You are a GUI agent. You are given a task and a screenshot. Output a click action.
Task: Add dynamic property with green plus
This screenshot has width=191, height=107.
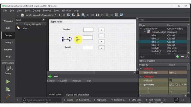[178, 57]
